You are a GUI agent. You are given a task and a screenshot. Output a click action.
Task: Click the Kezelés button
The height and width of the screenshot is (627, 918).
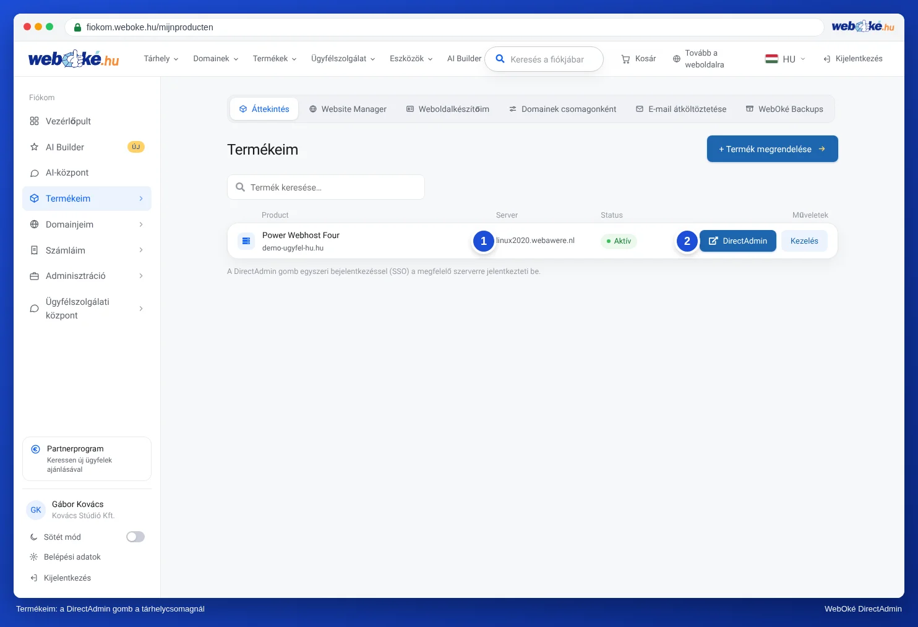pos(804,241)
